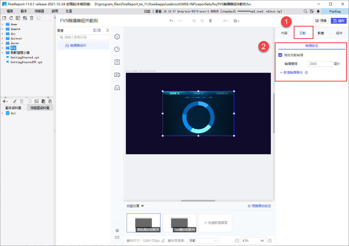
Task: Collapse pages via 收起分頁 arrow
Action: [x=143, y=206]
